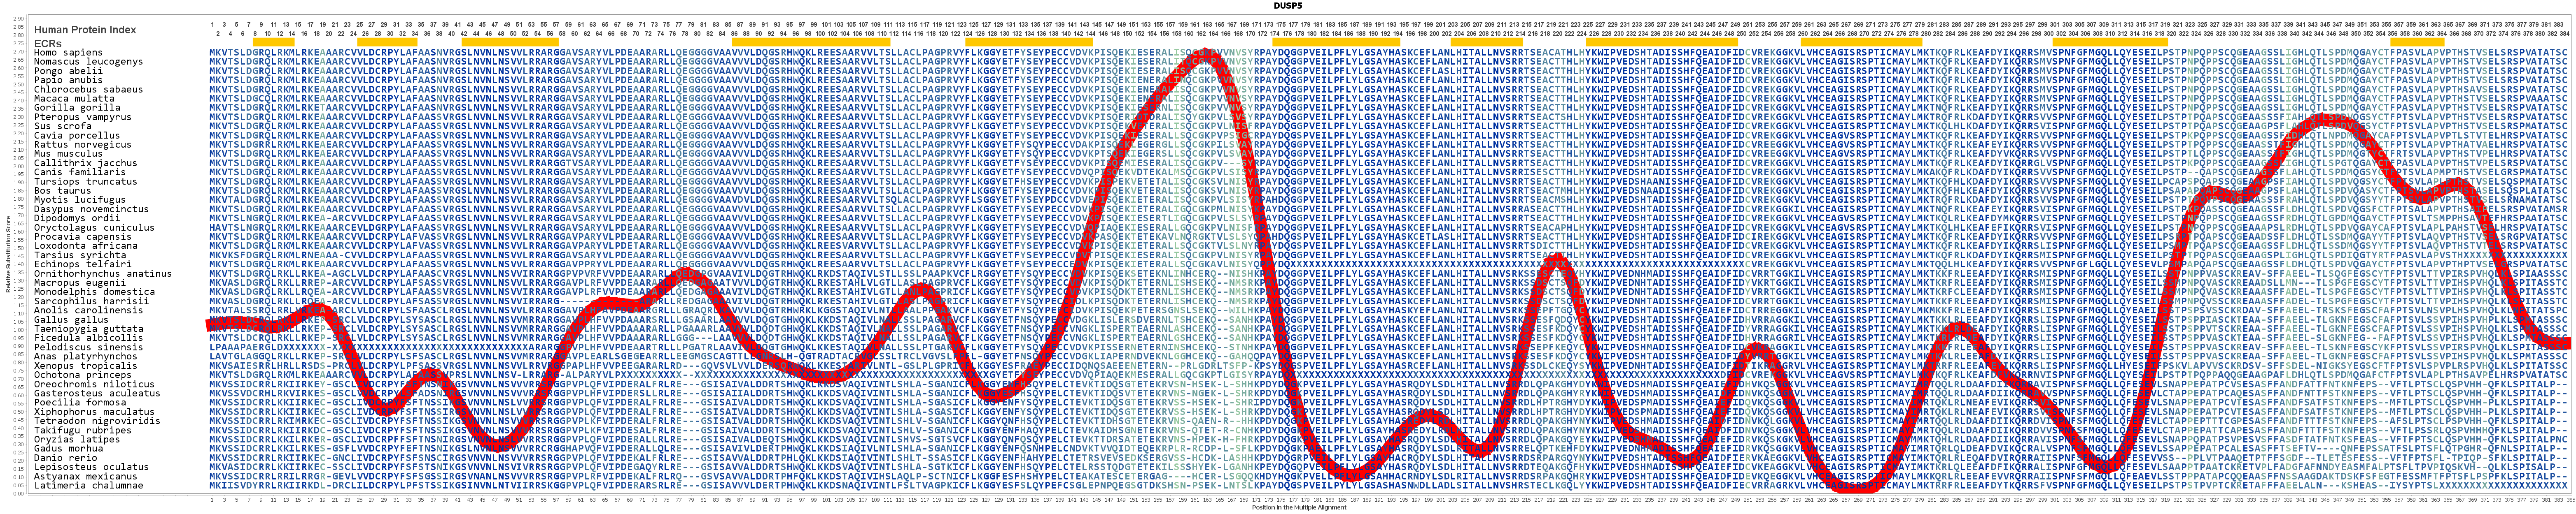Click the Position in the Multiple Alignment axis label
Viewport: 2576px width, 514px height.
click(1300, 508)
